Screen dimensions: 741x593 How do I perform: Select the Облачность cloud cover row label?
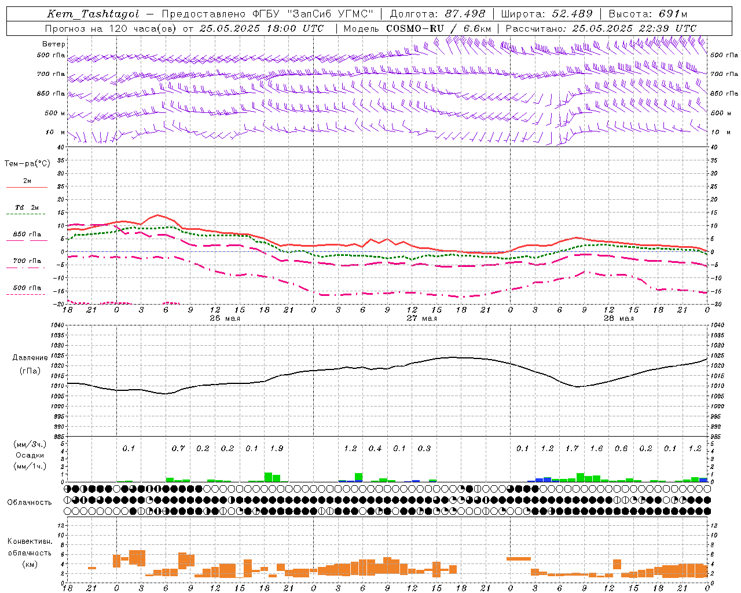coord(30,502)
